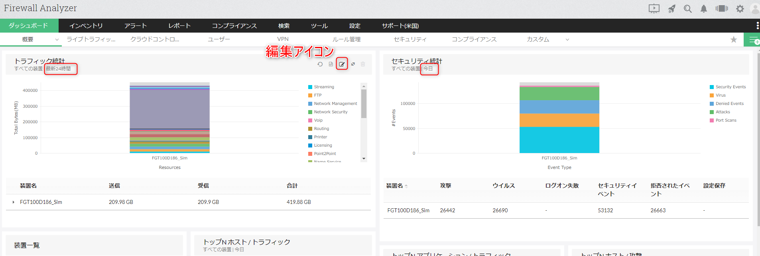The height and width of the screenshot is (256, 760).
Task: Refresh the トラフィック統計 widget
Action: 320,64
